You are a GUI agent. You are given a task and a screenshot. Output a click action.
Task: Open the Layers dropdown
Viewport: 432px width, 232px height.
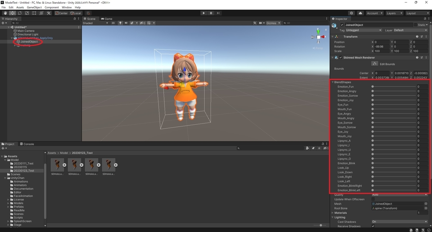click(394, 13)
